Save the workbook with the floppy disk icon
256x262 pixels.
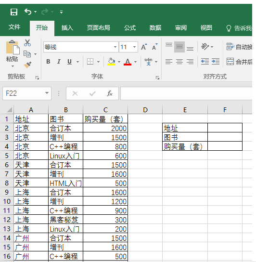(x=14, y=12)
